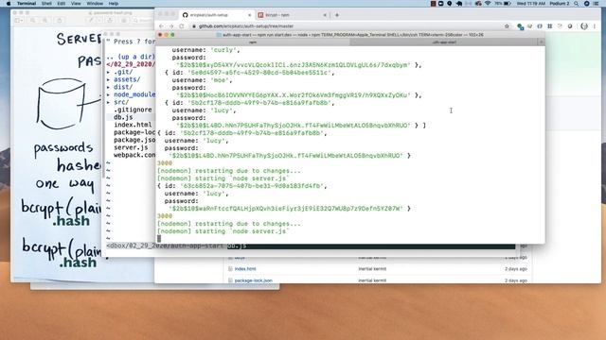
Task: Click the first green 3000 port line in terminal
Action: (165, 163)
